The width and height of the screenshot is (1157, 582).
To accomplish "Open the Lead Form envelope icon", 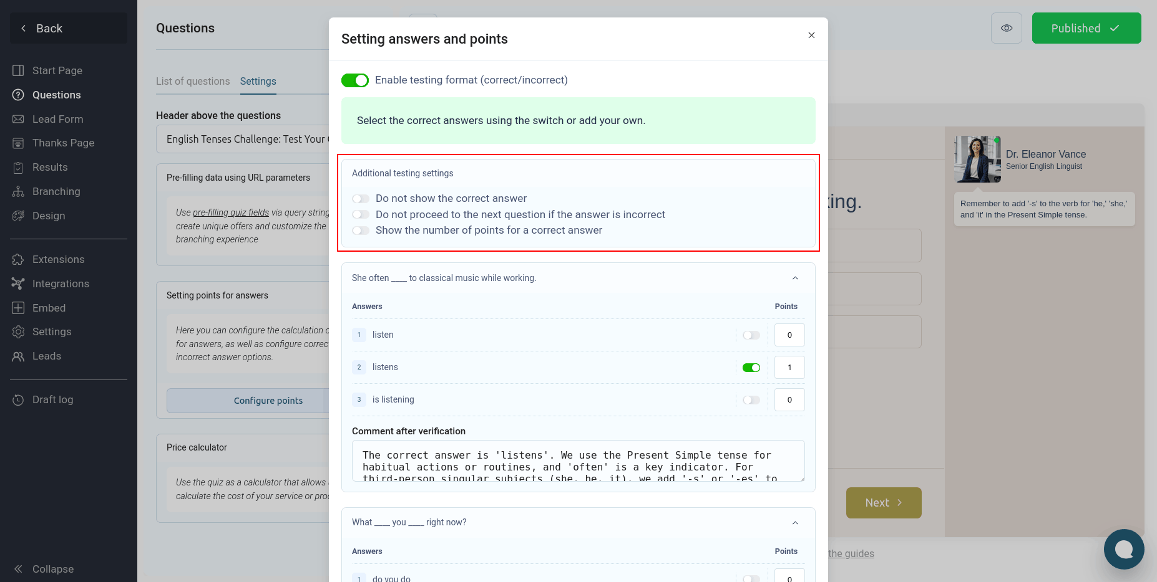I will pos(18,119).
